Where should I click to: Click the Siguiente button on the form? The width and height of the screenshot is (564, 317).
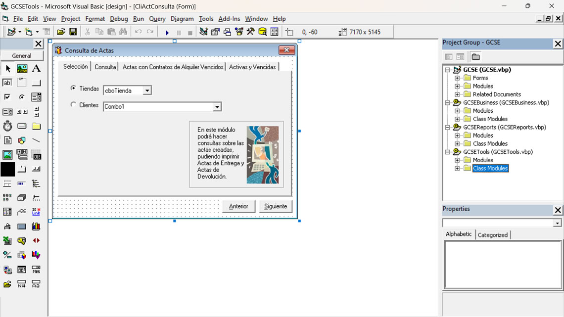tap(276, 206)
